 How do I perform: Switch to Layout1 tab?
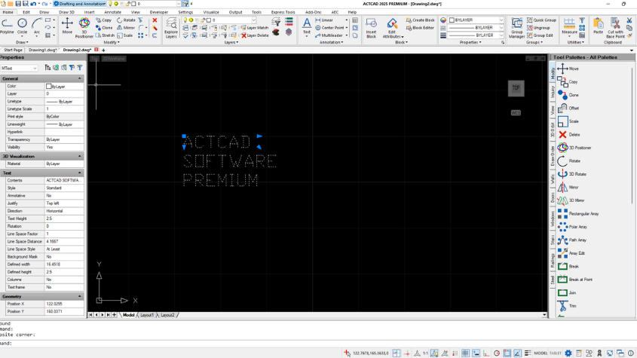[x=147, y=315]
